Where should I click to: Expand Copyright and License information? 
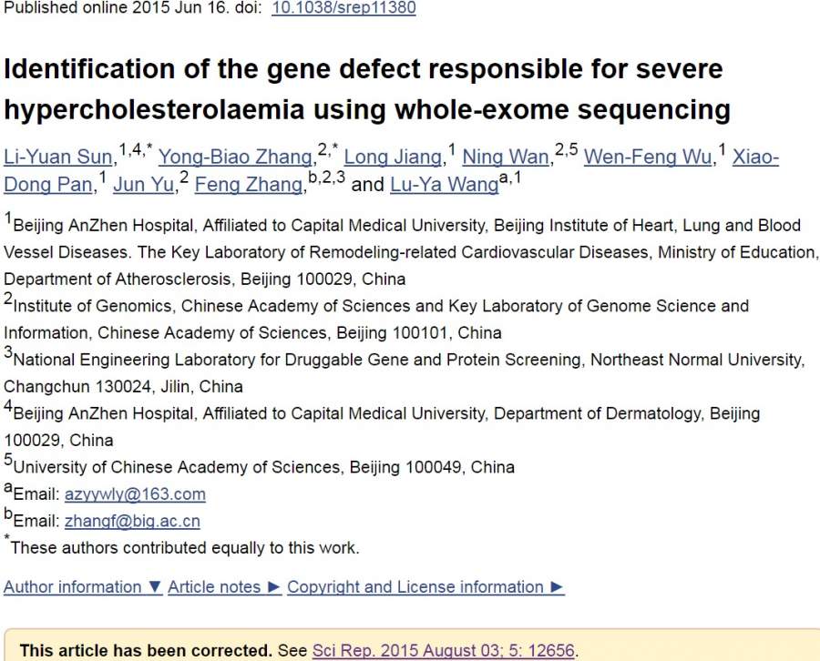pyautogui.click(x=425, y=587)
